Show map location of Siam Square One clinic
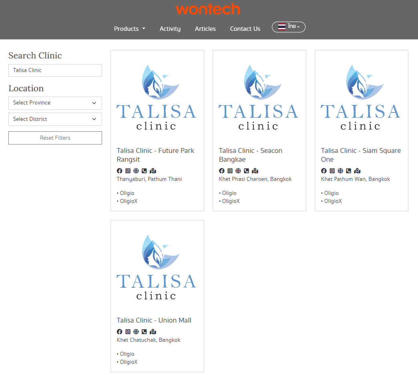This screenshot has width=418, height=375. (x=357, y=171)
